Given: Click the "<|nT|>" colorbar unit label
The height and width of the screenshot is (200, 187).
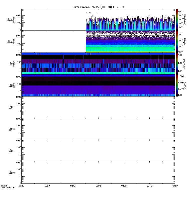Looking at the screenshot, I should pyautogui.click(x=185, y=85).
